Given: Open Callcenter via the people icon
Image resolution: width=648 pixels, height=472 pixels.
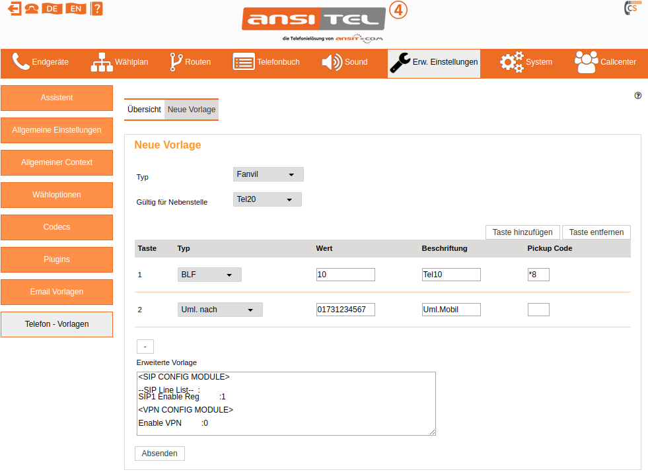Looking at the screenshot, I should (585, 62).
